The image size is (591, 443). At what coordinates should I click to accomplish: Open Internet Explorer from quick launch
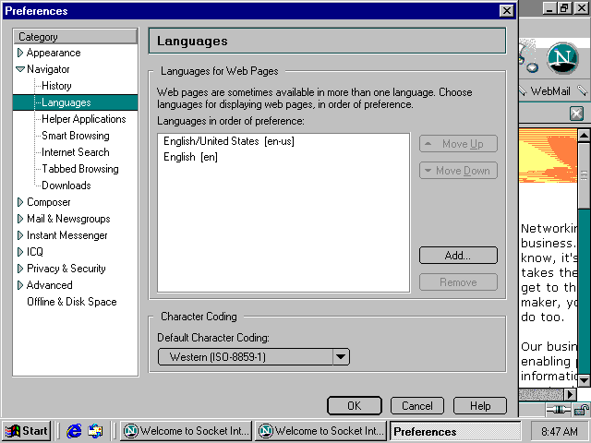point(74,431)
